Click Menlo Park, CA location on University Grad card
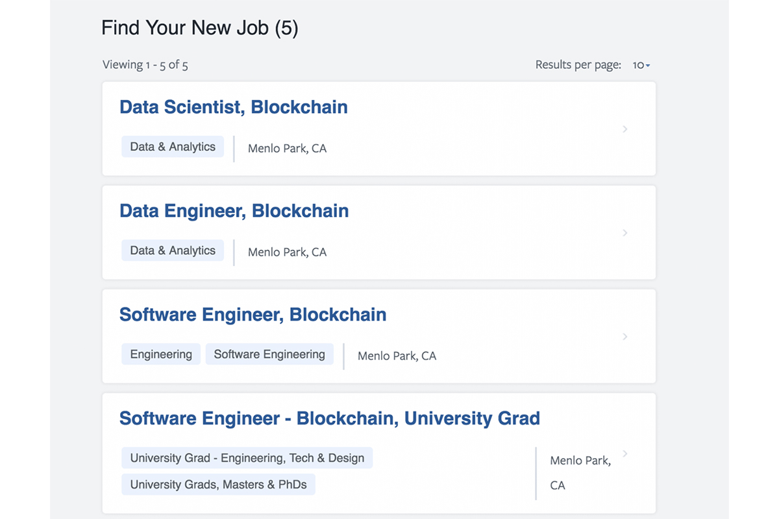Image resolution: width=779 pixels, height=519 pixels. tap(580, 461)
